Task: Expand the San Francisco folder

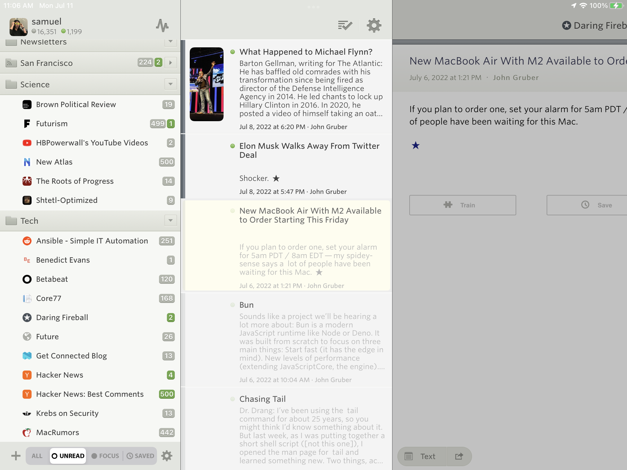Action: point(170,63)
